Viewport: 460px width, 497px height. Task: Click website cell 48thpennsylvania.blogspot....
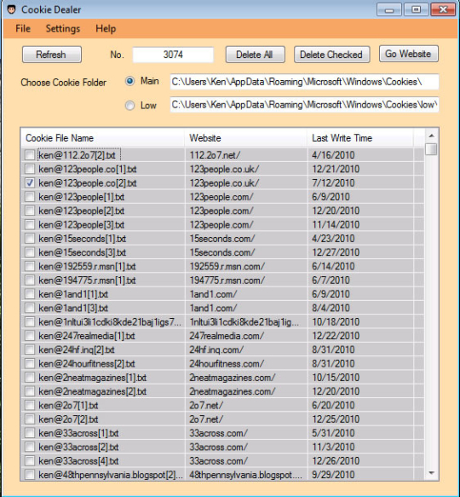(246, 475)
